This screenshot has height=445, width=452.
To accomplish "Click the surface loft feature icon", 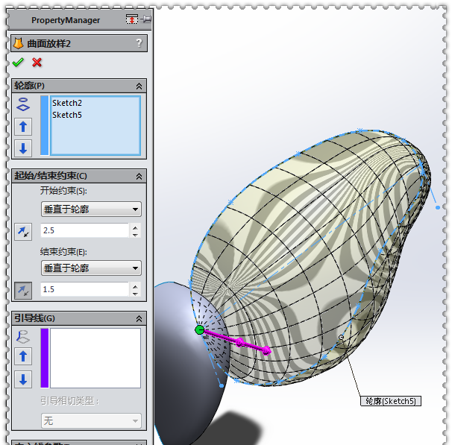I will [18, 43].
